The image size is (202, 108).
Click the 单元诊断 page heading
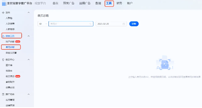[43, 16]
